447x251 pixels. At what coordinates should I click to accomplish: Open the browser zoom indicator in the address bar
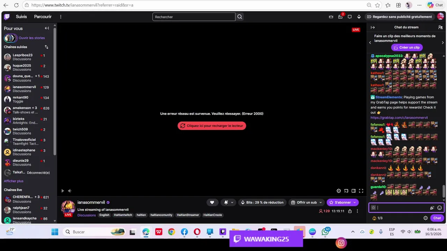click(x=369, y=5)
